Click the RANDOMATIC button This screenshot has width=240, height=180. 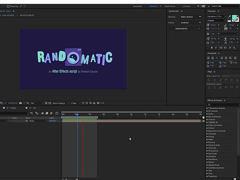point(181,29)
